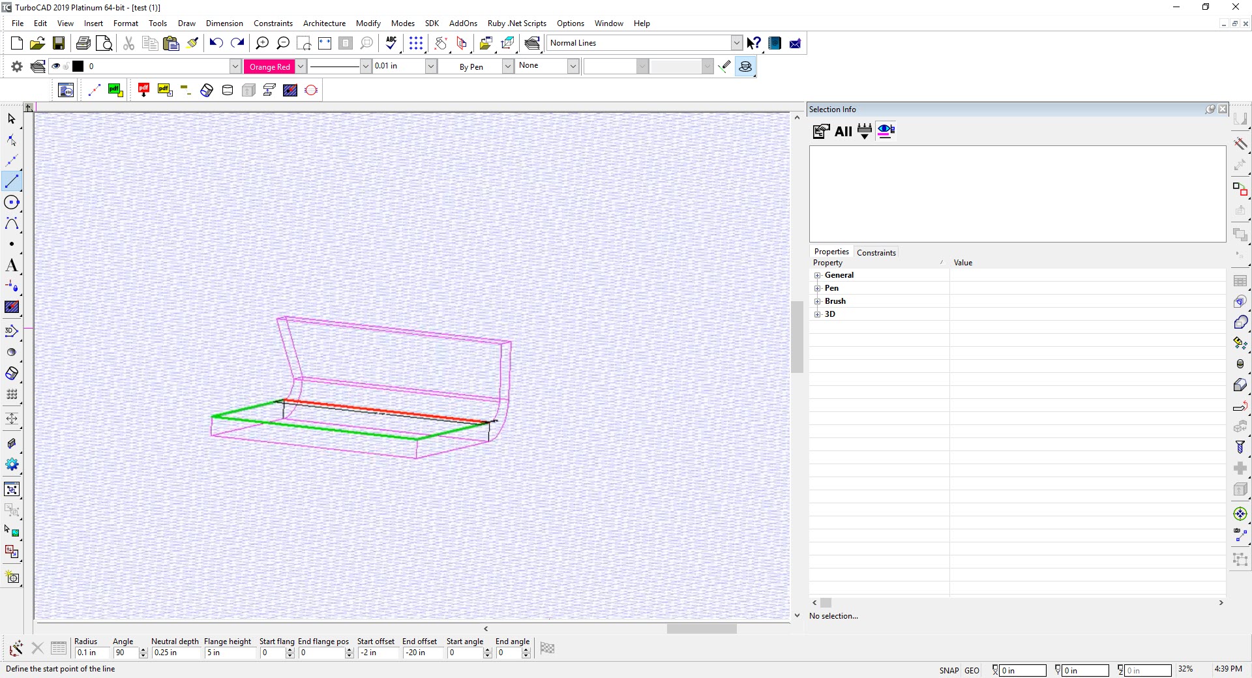The image size is (1252, 678).
Task: Toggle the grid dots icon
Action: point(415,43)
